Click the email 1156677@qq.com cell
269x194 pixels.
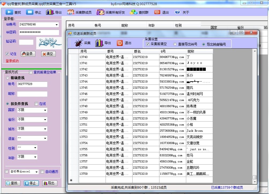pyautogui.click(x=173, y=174)
